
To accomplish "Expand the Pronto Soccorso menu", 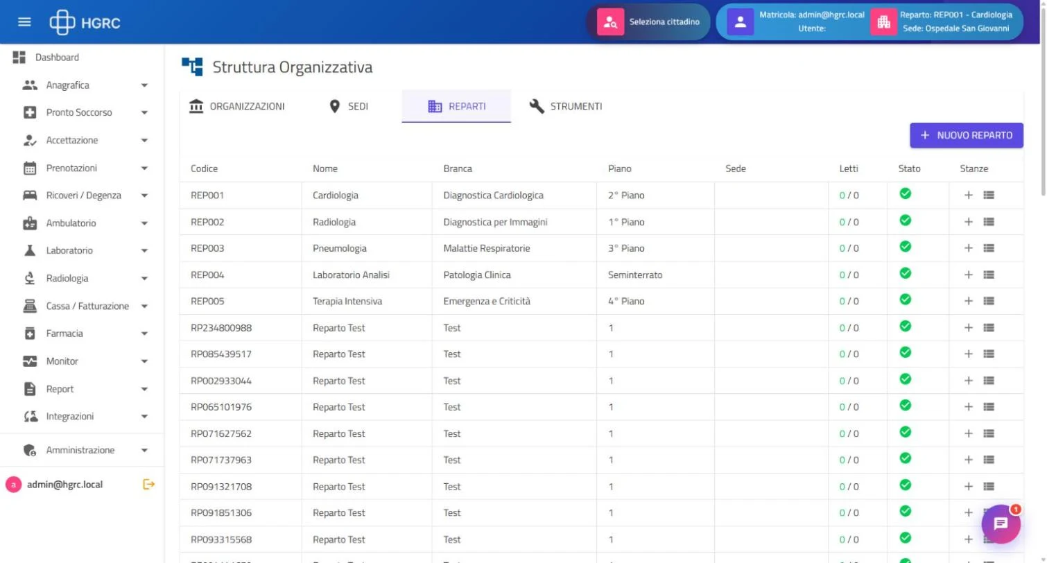I will (x=82, y=112).
